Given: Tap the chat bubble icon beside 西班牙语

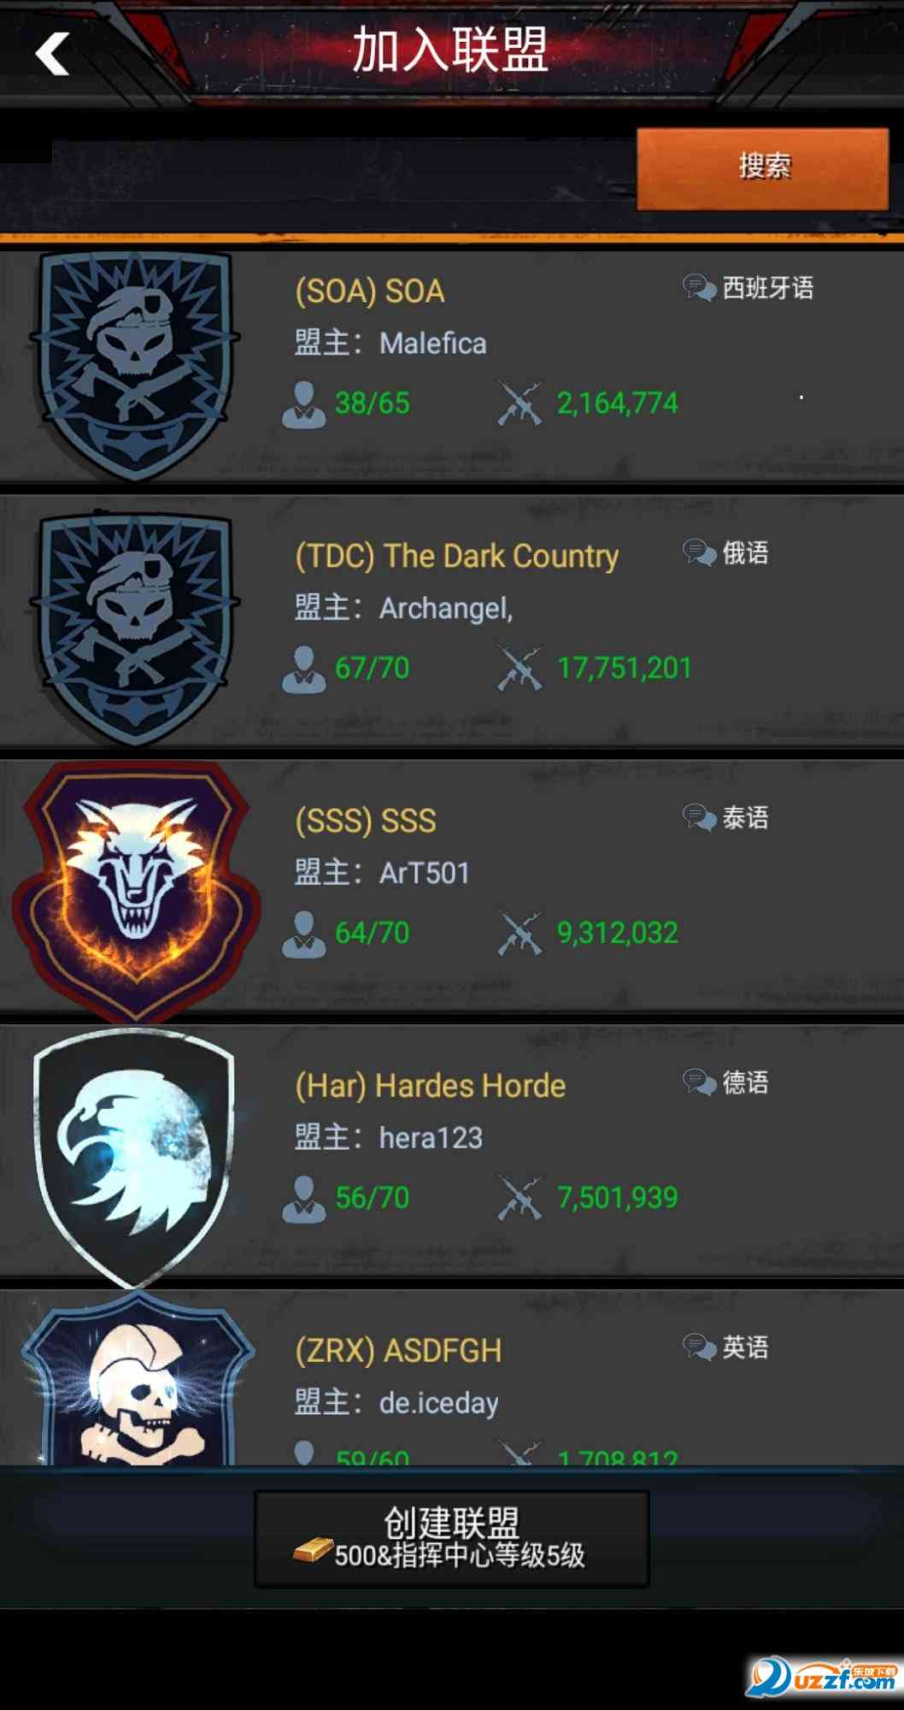Looking at the screenshot, I should point(699,288).
